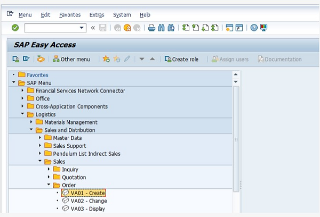Click the SAP menu icon
The width and height of the screenshot is (320, 217).
click(26, 59)
